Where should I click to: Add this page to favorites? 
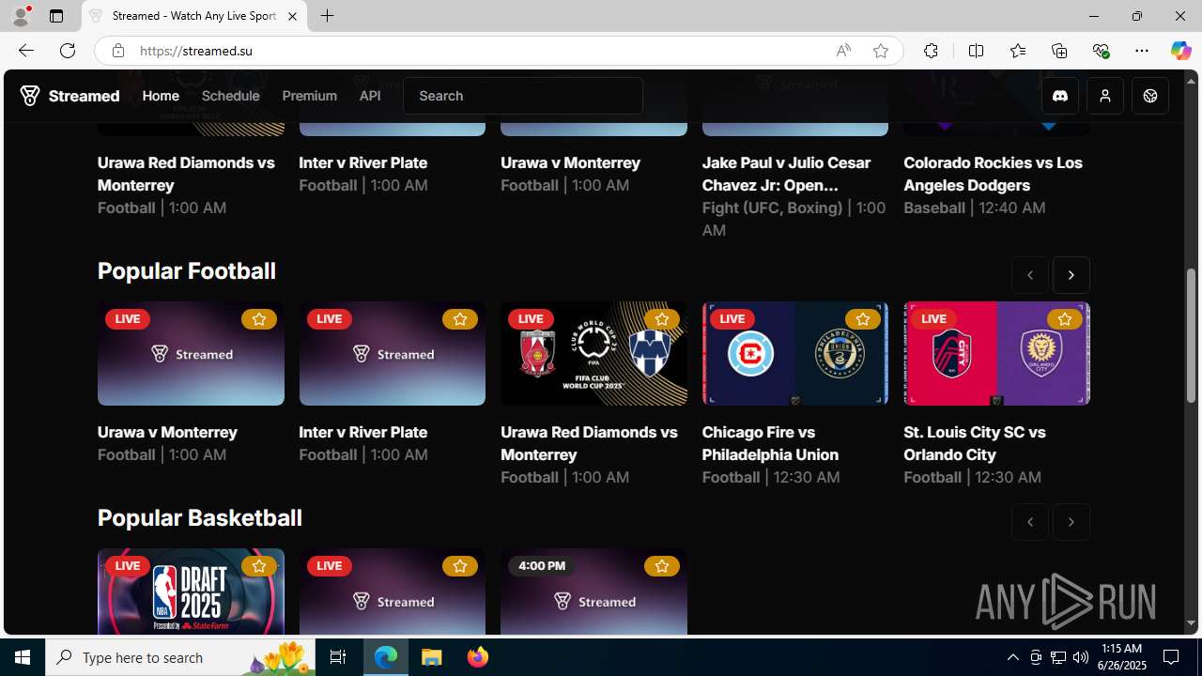pyautogui.click(x=881, y=51)
